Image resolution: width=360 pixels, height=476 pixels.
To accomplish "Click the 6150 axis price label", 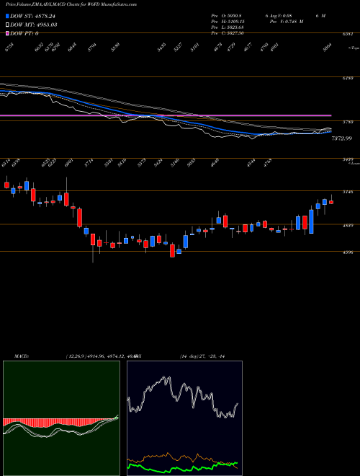I will tap(348, 79).
